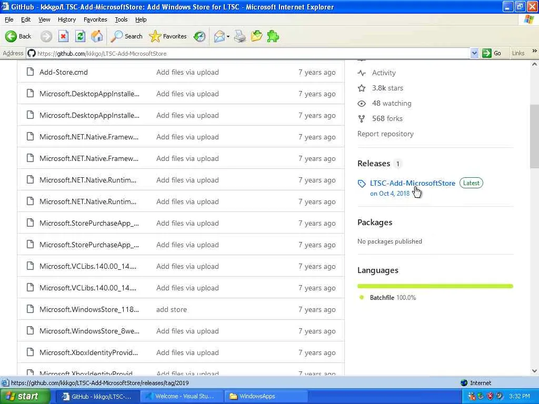Screen dimensions: 539x404
Task: Click the GitHub favicon in address bar
Action: click(31, 53)
